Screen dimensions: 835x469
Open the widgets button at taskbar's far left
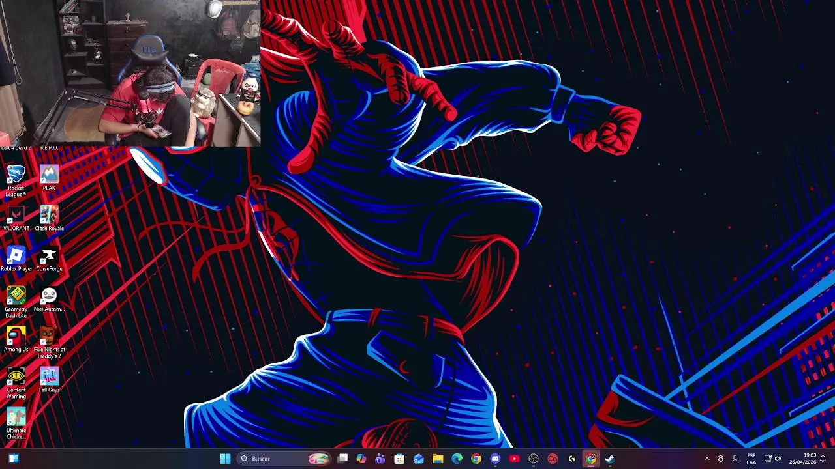14,459
